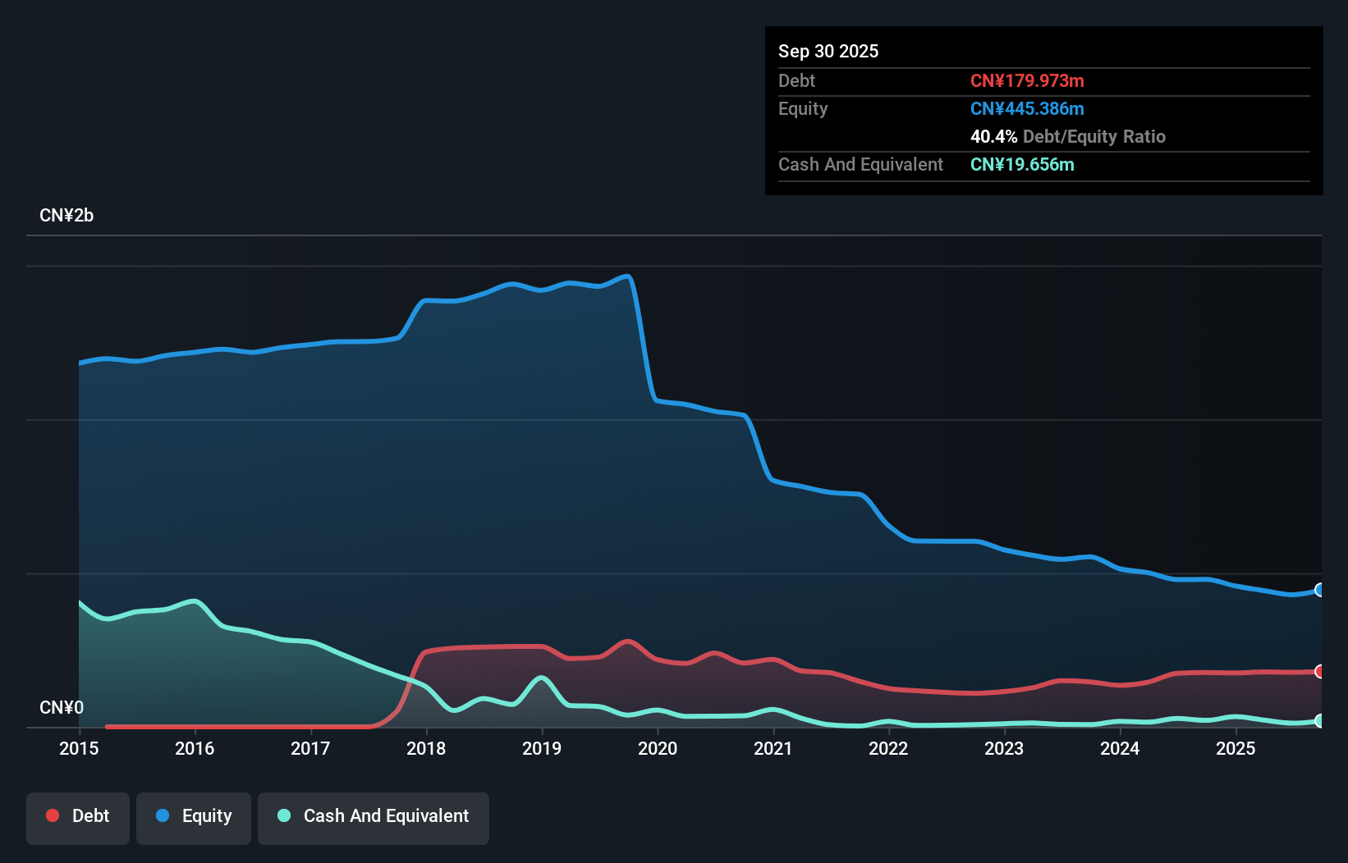Screen dimensions: 1348x863
Task: Click the 2025 x-axis label
Action: click(1236, 748)
